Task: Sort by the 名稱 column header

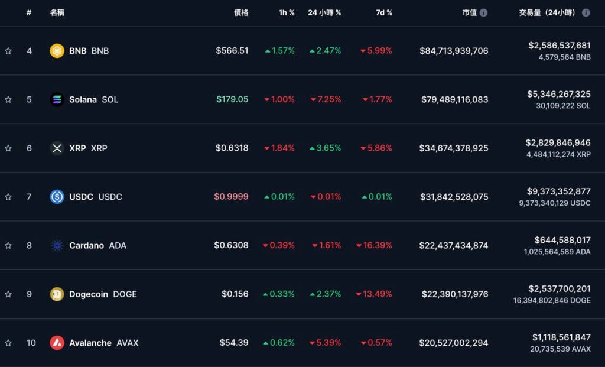Action: click(57, 12)
